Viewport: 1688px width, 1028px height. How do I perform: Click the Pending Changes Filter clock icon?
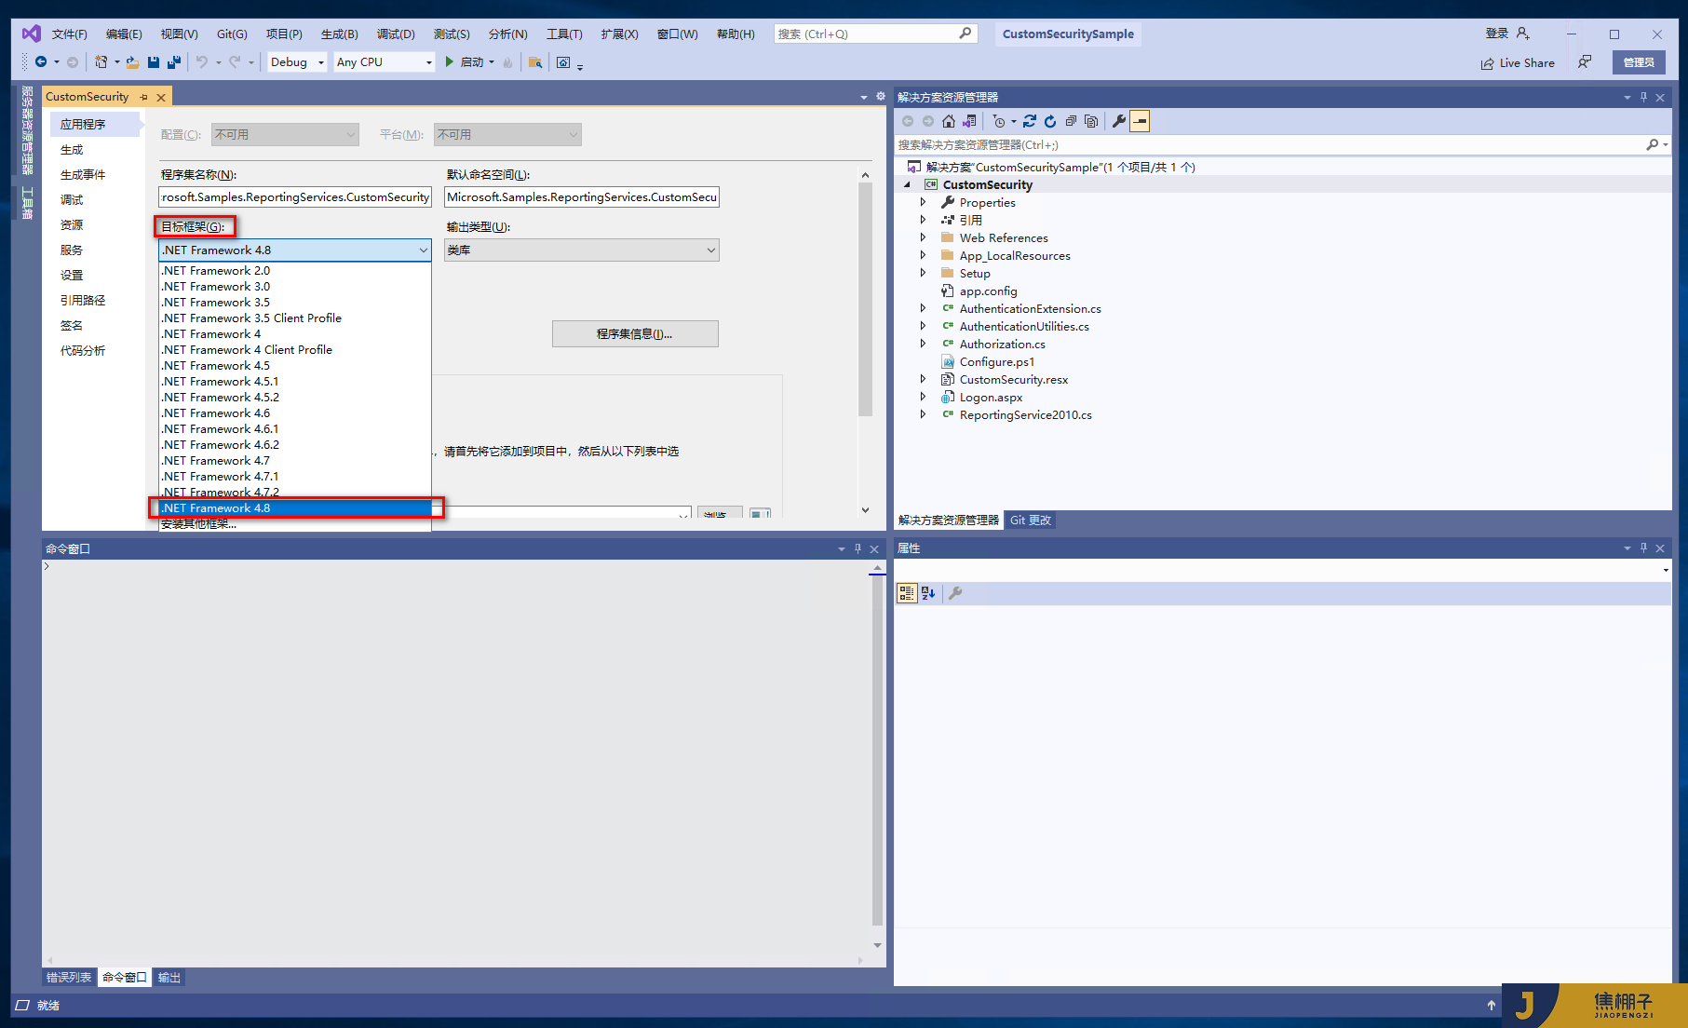(x=999, y=121)
